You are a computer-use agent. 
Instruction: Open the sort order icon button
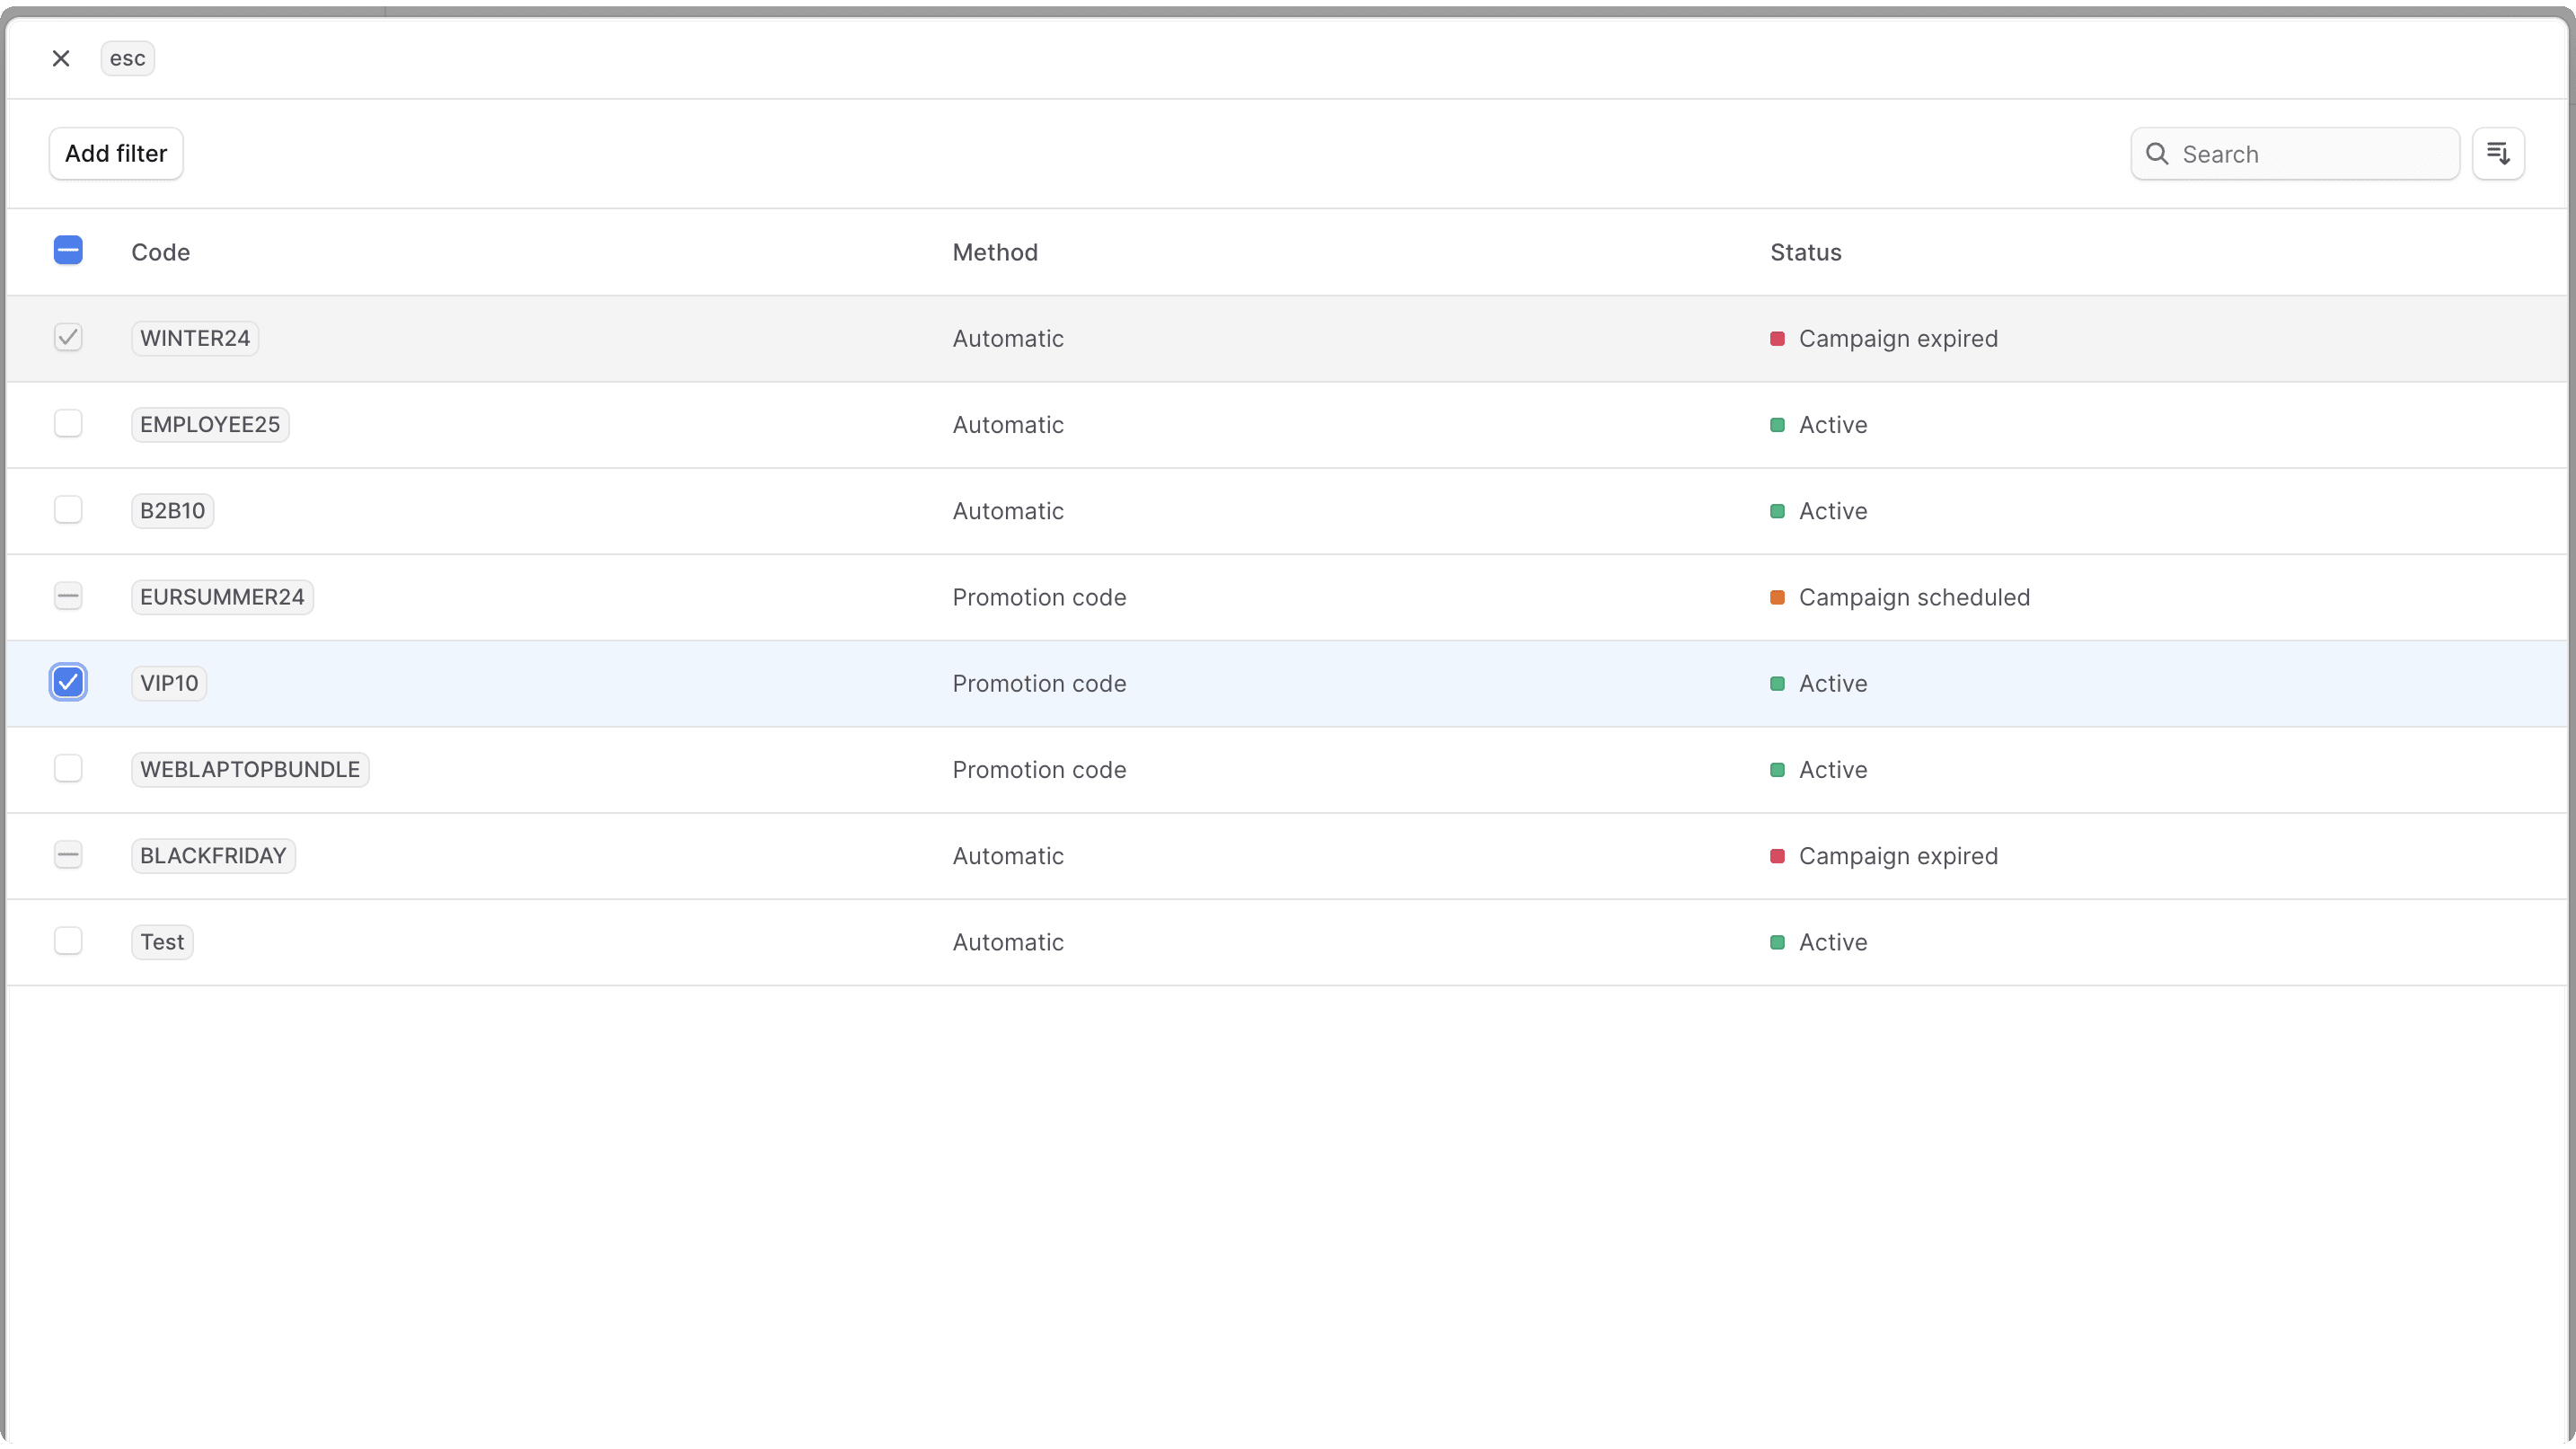[x=2498, y=153]
